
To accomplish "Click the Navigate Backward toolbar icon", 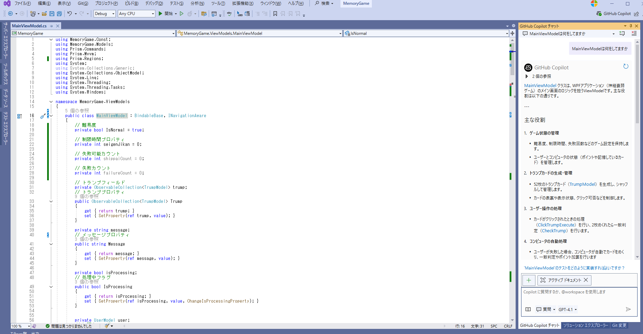I will coord(10,14).
